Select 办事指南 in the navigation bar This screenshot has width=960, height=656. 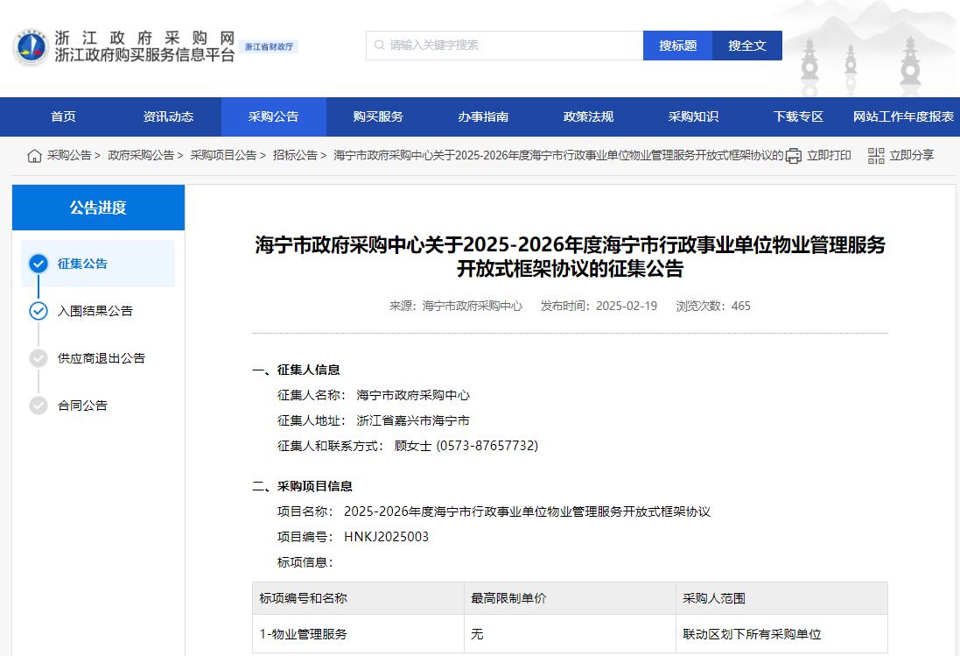(x=484, y=116)
